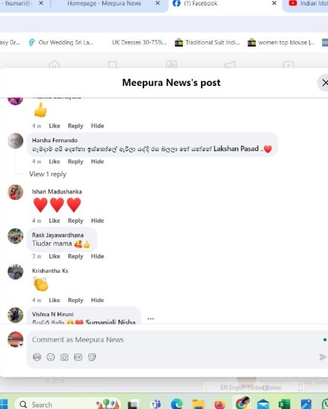Open the emoji picker in comment box

[x=51, y=357]
